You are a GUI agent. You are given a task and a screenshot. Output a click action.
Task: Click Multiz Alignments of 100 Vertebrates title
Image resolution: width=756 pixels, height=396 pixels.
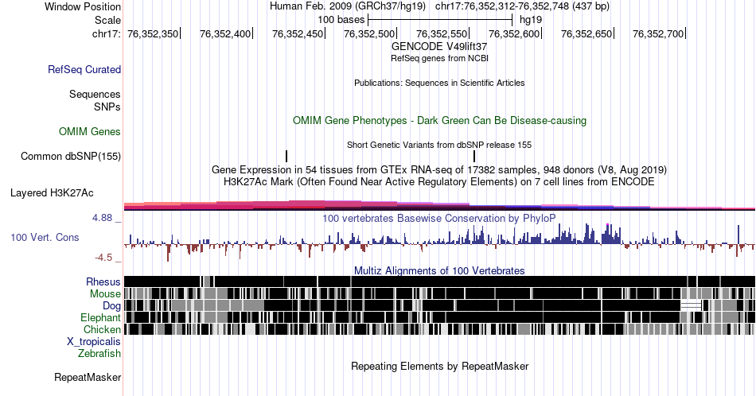pyautogui.click(x=439, y=270)
